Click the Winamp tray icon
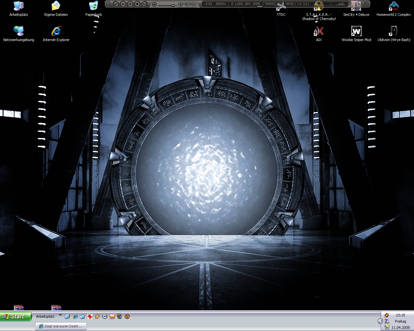414x331 pixels. point(387,315)
